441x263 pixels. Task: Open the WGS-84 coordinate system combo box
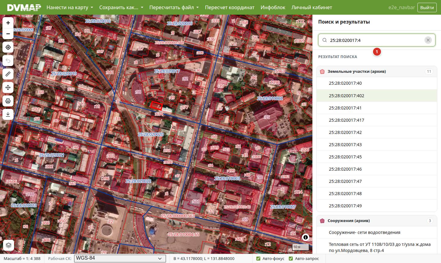[120, 258]
